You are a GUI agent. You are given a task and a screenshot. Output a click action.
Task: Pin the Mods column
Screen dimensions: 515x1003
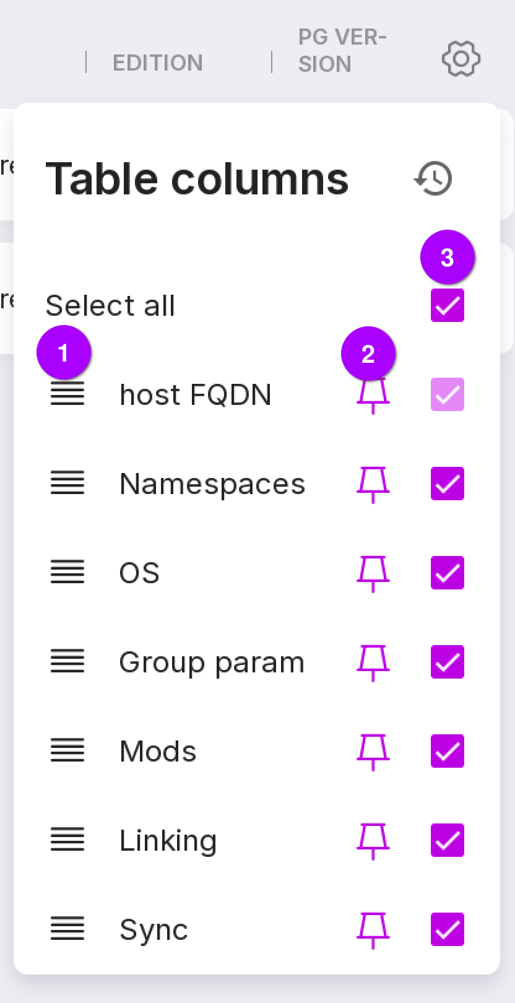pyautogui.click(x=373, y=752)
